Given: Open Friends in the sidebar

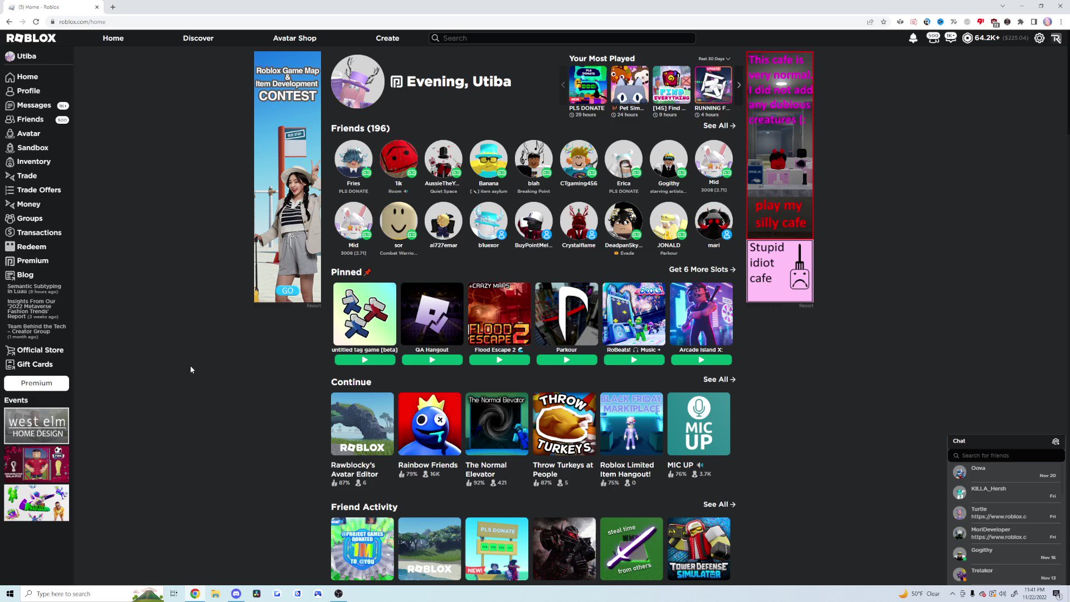Looking at the screenshot, I should pyautogui.click(x=37, y=119).
